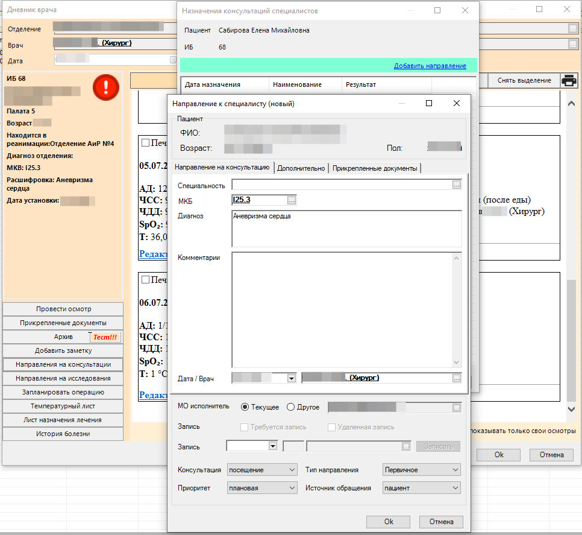
Task: Click Редакт link in the 06.07 entry
Action: click(x=153, y=395)
